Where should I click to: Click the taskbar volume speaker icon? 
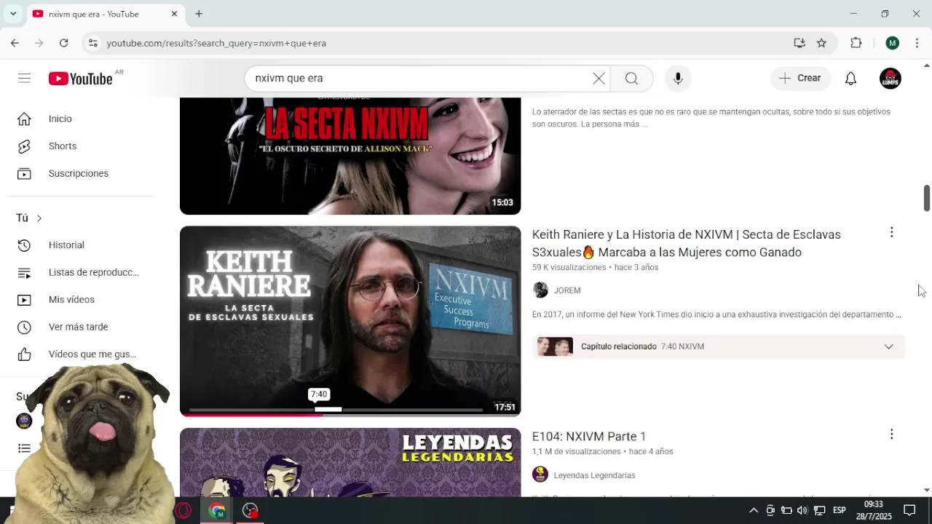[802, 510]
